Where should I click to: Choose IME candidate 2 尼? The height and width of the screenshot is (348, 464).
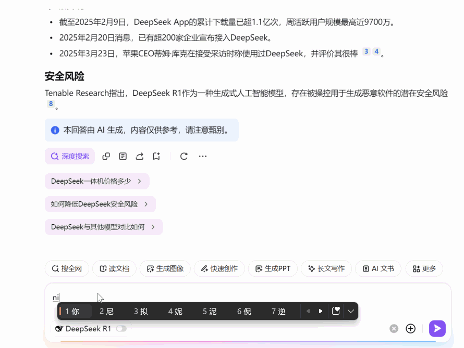[x=106, y=311]
